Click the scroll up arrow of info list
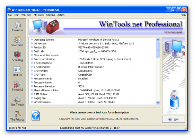Viewport: 194px width, 137px height. point(158,40)
